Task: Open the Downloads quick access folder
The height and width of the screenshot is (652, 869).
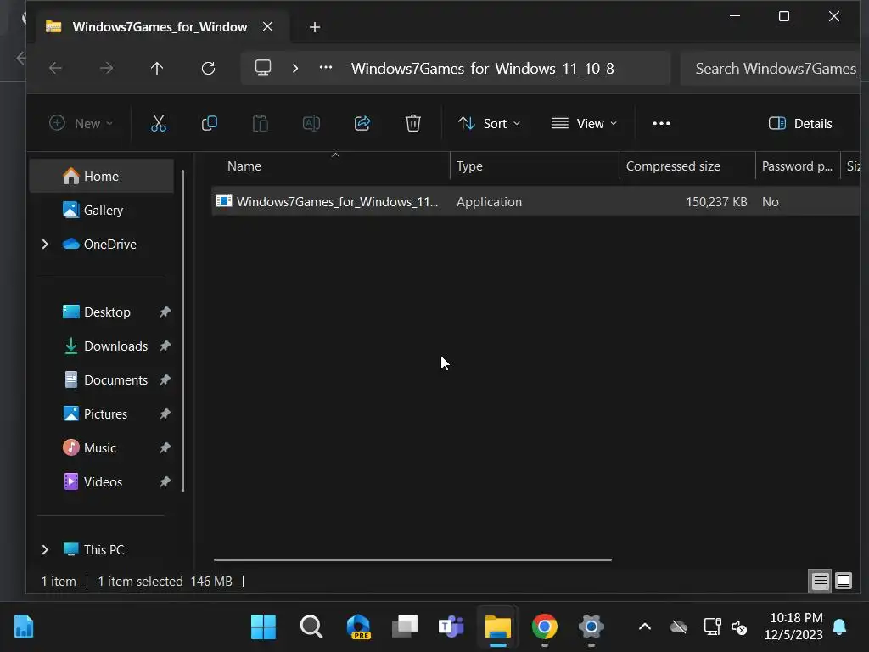Action: 115,346
